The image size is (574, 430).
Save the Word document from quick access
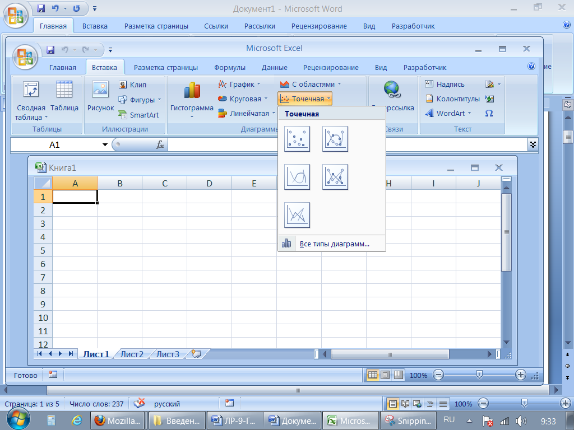(x=41, y=8)
